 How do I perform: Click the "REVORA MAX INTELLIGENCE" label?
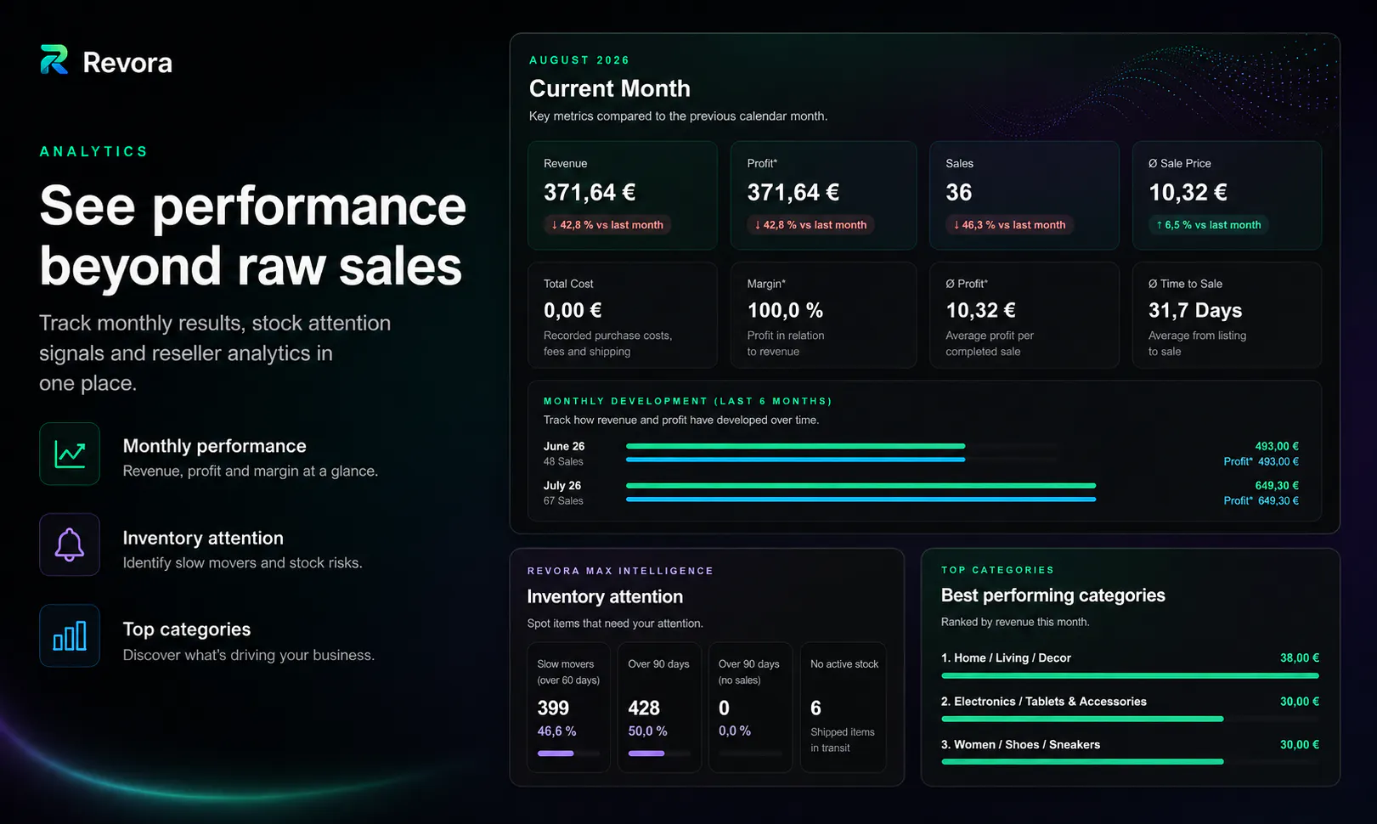pos(620,571)
